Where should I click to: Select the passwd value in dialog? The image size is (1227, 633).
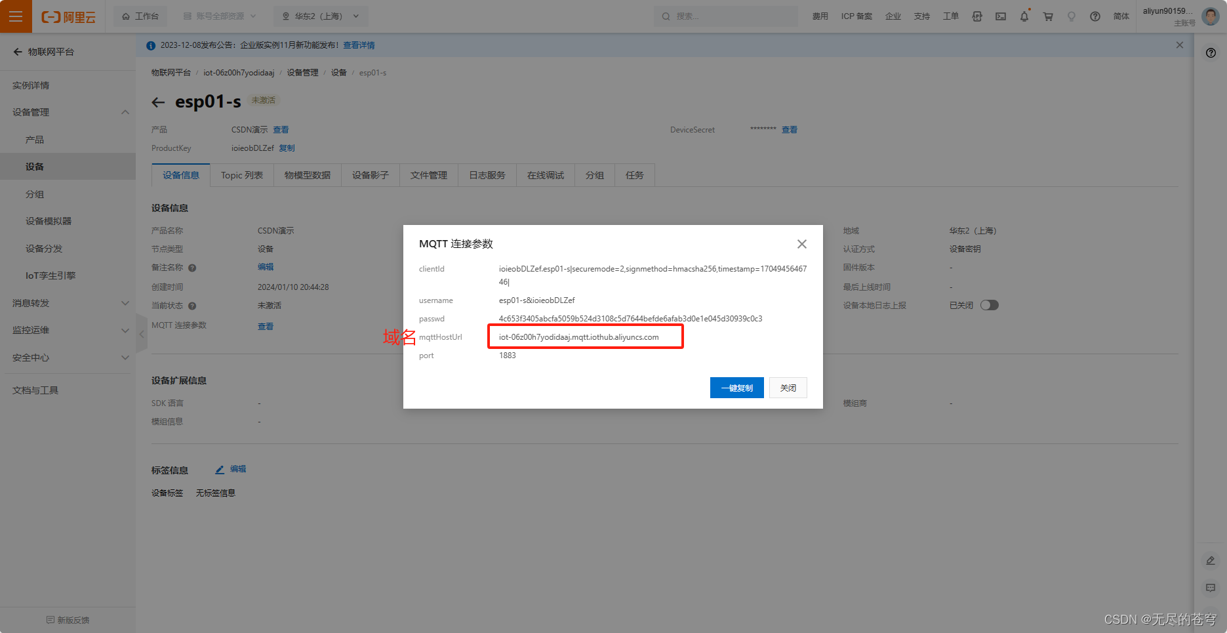(630, 319)
